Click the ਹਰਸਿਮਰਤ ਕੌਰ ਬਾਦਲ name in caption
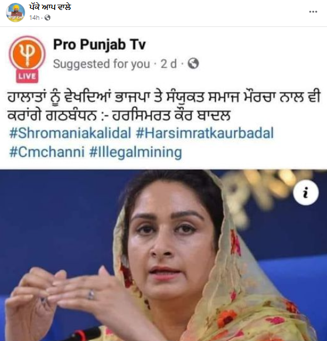327x341 pixels. click(x=171, y=115)
